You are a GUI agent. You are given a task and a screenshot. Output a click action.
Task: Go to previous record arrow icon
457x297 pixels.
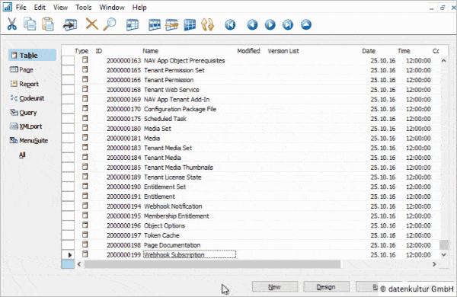click(252, 25)
